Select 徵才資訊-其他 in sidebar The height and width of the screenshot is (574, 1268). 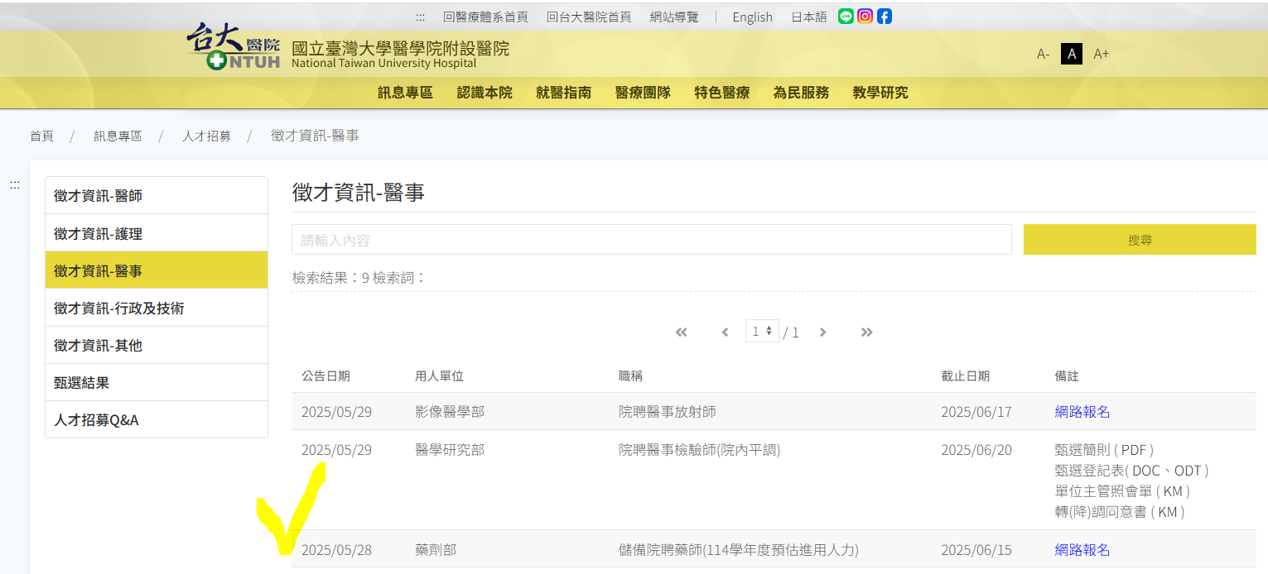point(157,345)
